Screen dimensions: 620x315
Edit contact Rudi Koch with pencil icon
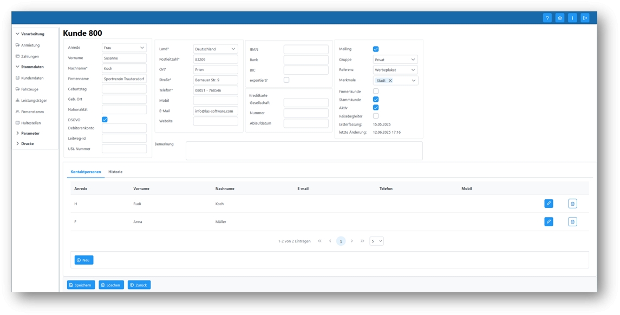coord(549,204)
